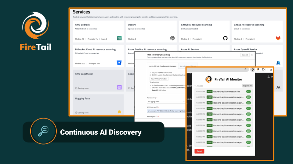The width and height of the screenshot is (293, 164).
Task: Click the red Reset button
Action: pos(199,151)
